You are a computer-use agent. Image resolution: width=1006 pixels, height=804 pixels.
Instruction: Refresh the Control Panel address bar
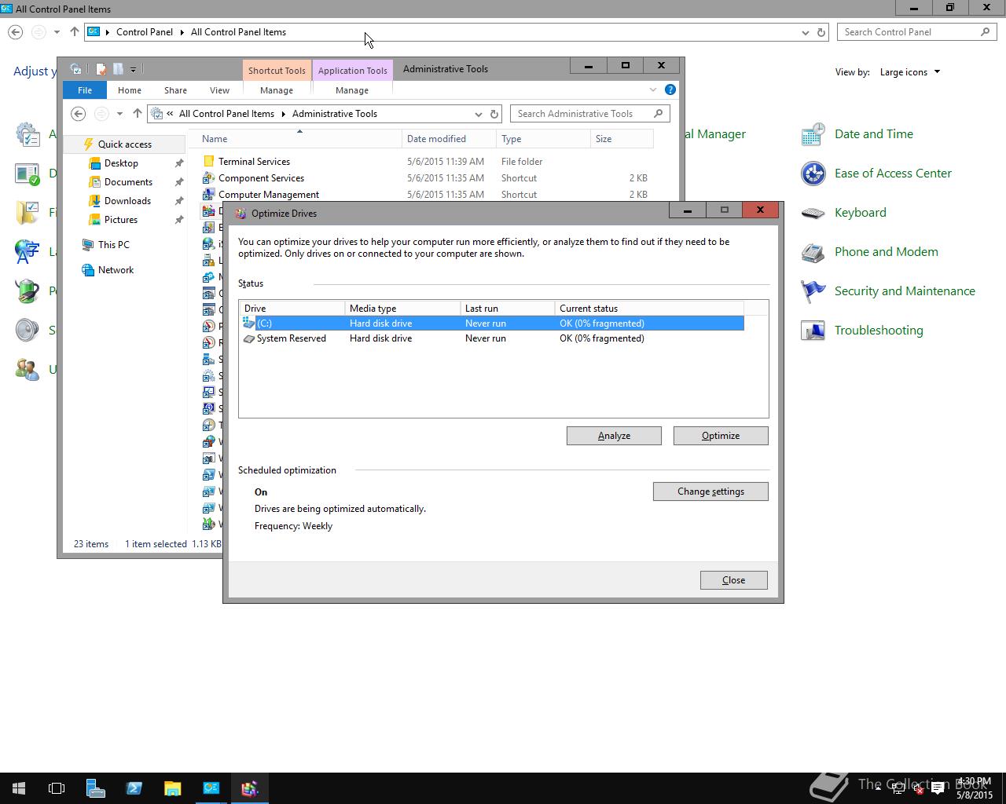pyautogui.click(x=821, y=32)
